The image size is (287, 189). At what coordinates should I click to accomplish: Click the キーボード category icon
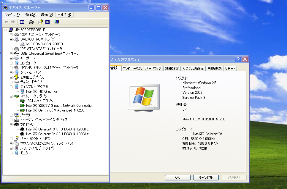click(17, 58)
